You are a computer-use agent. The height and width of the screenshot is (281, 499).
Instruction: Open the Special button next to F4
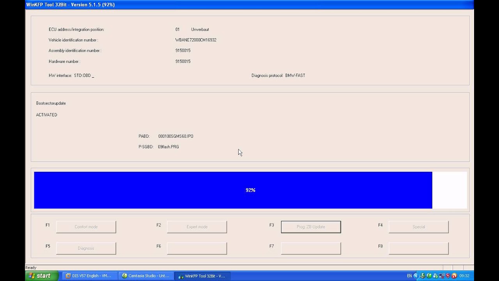click(x=419, y=227)
